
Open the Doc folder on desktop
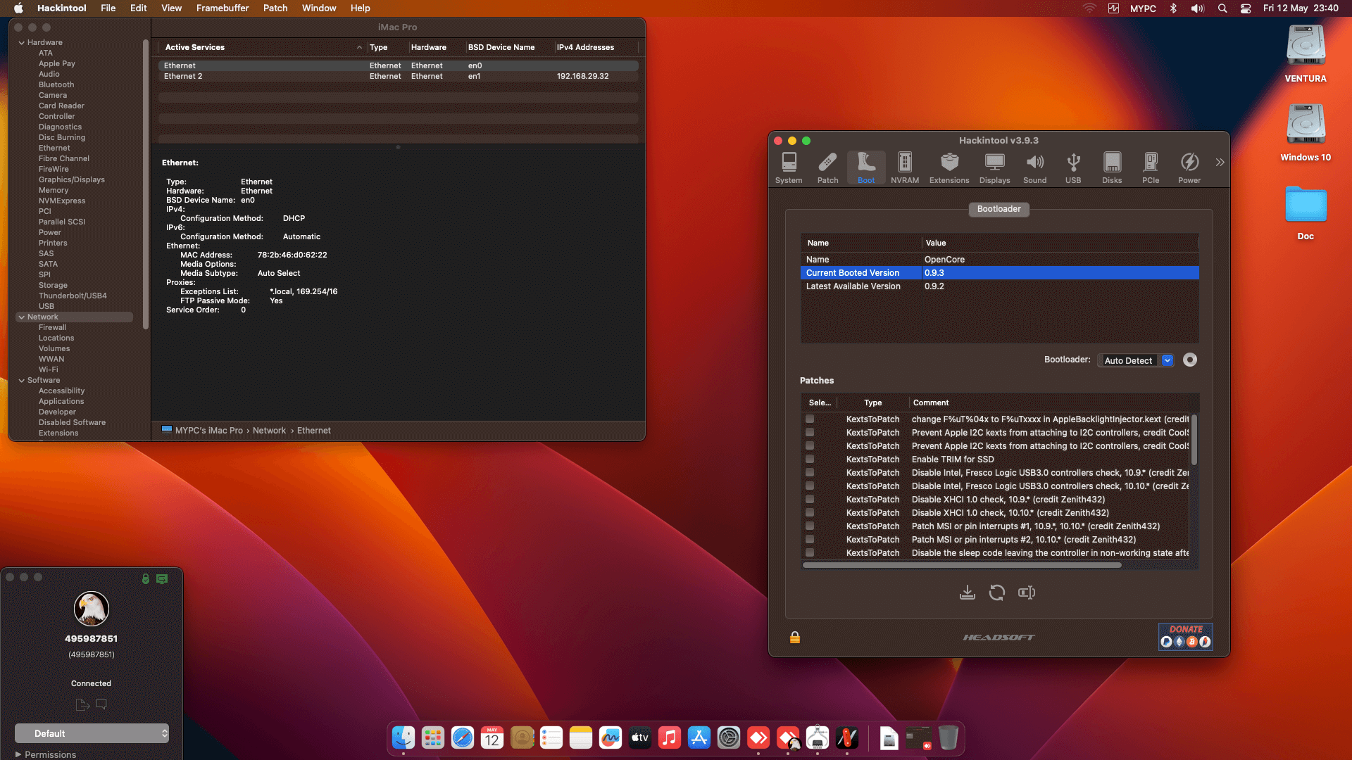1306,213
